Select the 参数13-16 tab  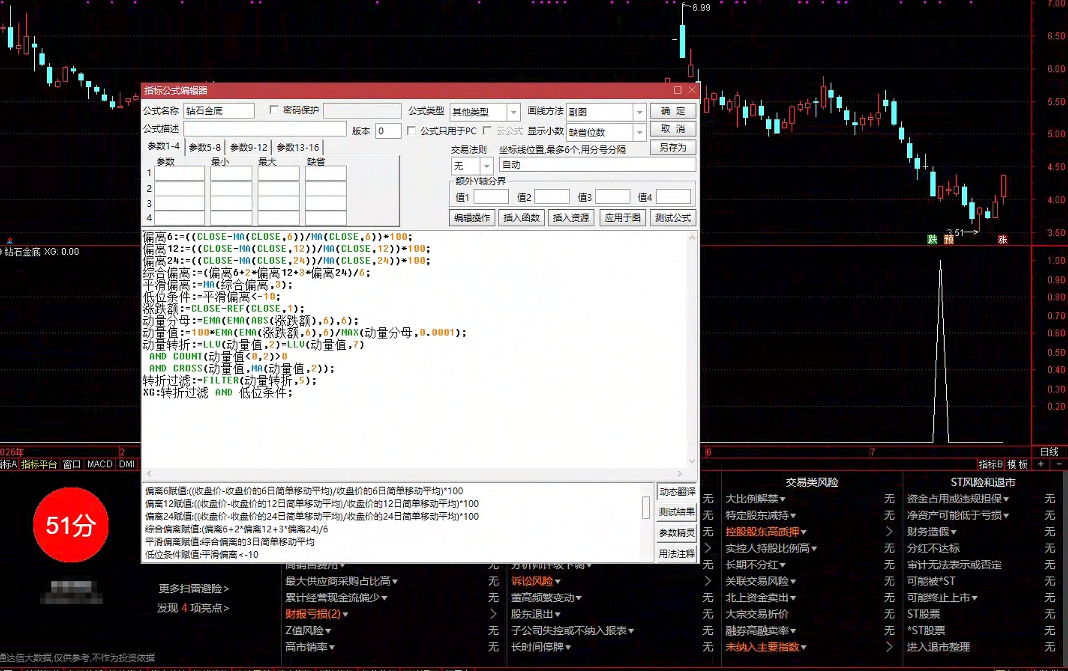(x=298, y=147)
